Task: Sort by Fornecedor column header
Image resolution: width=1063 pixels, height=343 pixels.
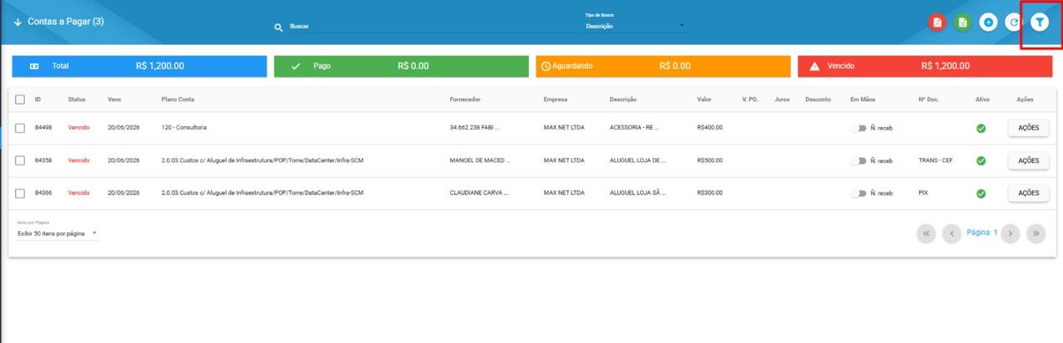Action: pos(465,99)
